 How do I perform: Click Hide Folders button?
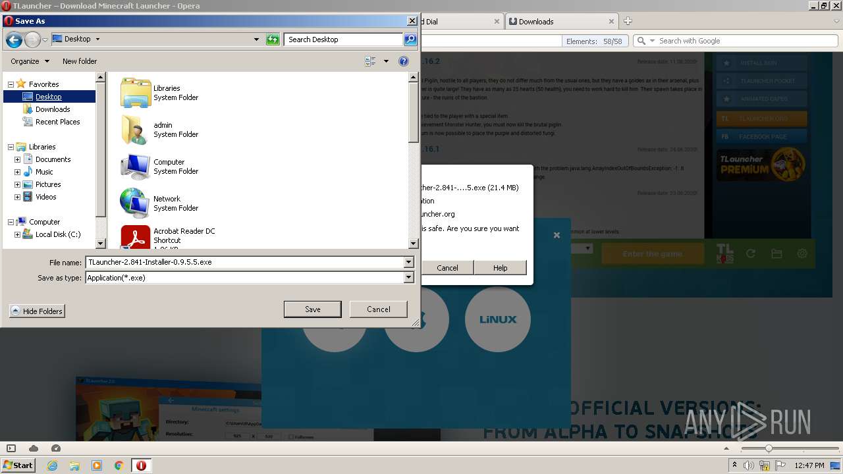point(37,311)
